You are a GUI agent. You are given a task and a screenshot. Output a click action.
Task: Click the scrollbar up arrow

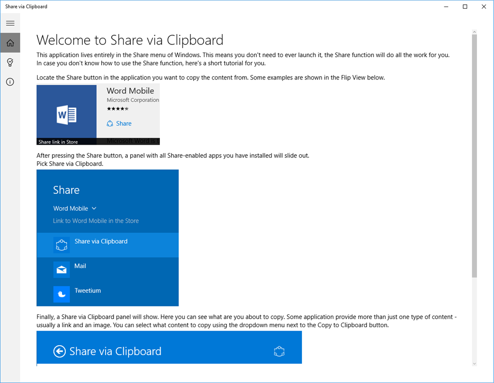click(475, 32)
